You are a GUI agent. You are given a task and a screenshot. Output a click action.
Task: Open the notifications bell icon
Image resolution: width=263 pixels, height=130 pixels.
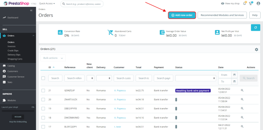[x=244, y=3]
